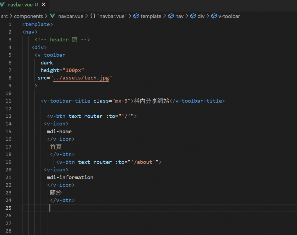Open the "navbar.vue" braces symbol breadcrumb
297x235 pixels.
112,16
